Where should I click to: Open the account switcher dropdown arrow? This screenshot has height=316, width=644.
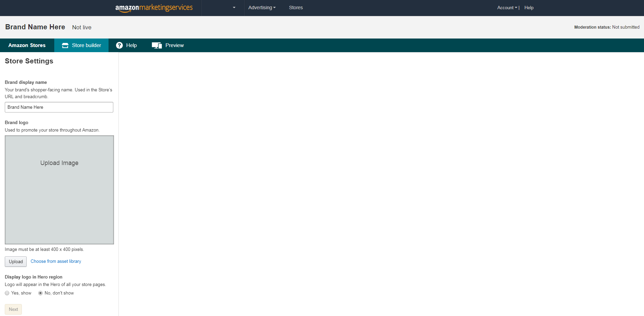pyautogui.click(x=234, y=7)
